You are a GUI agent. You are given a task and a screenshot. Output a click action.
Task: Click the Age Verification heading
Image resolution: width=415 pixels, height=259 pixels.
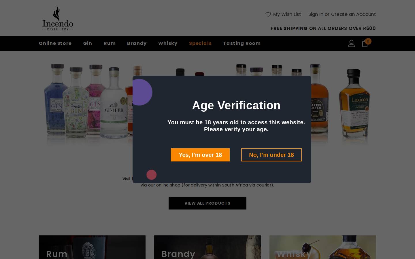pyautogui.click(x=236, y=105)
